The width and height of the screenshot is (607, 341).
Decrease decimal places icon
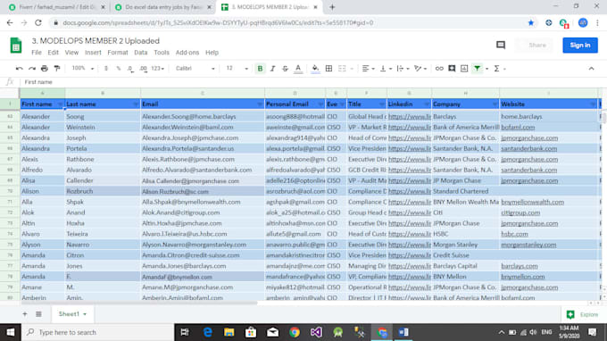tap(130, 69)
